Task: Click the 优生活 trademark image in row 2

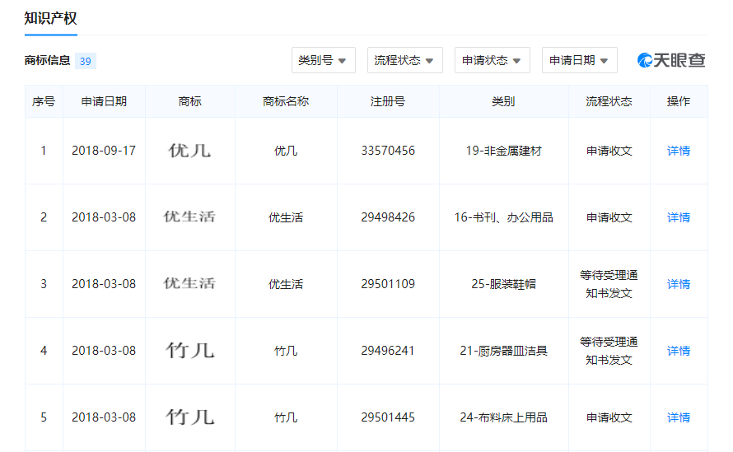Action: (189, 217)
